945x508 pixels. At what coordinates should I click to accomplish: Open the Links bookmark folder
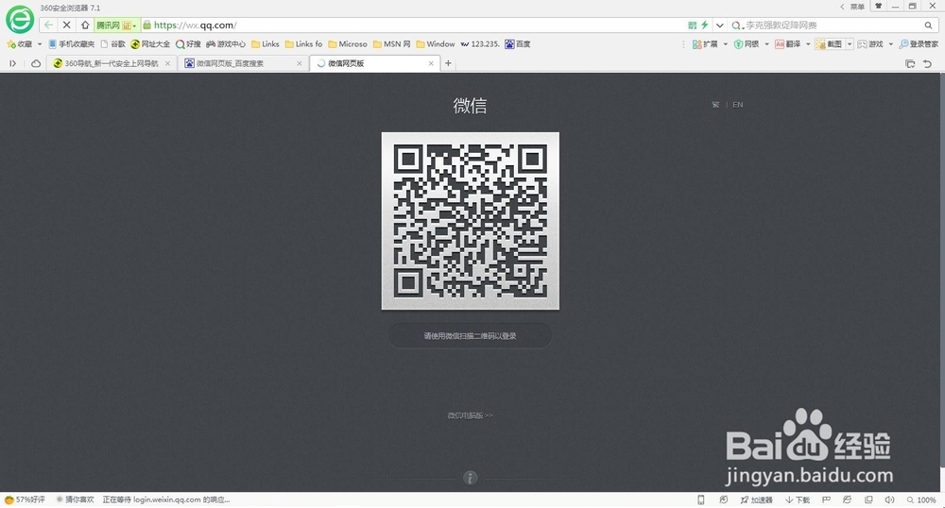(x=266, y=44)
